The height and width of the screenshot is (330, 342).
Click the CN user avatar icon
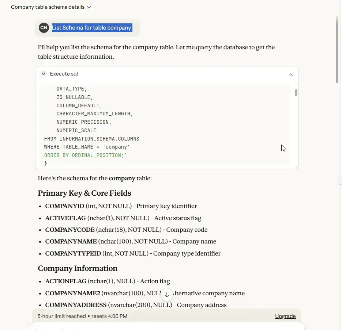pyautogui.click(x=44, y=28)
